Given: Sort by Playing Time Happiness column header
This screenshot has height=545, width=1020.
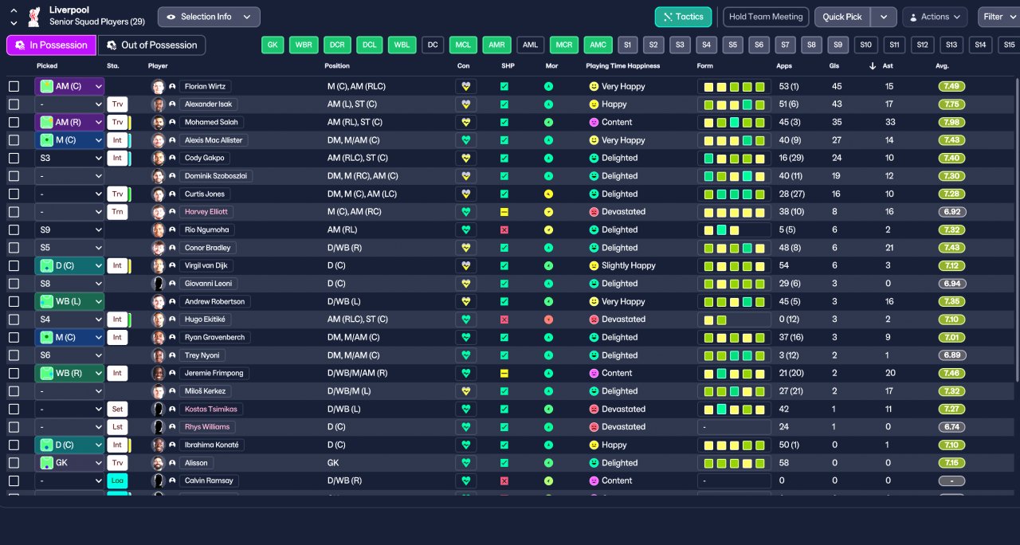Looking at the screenshot, I should tap(622, 66).
